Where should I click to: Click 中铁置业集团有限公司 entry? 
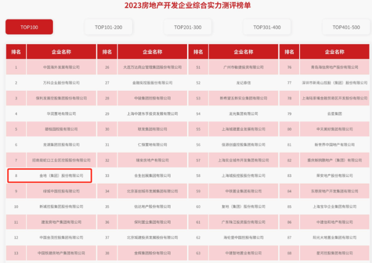[x=244, y=191]
